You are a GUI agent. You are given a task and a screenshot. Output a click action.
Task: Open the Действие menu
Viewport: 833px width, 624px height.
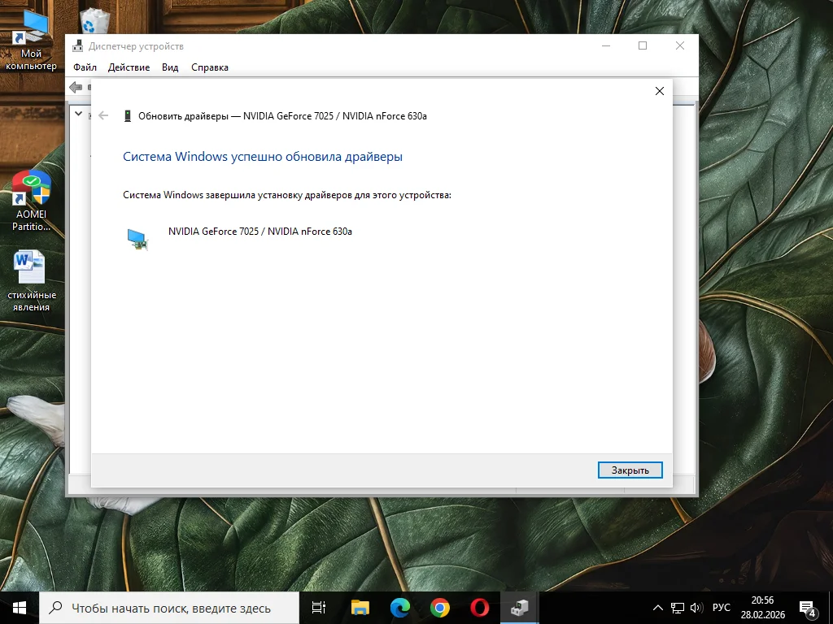tap(129, 67)
